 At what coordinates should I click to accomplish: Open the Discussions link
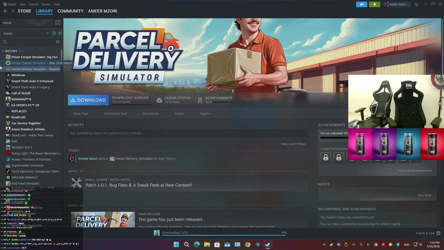[151, 114]
